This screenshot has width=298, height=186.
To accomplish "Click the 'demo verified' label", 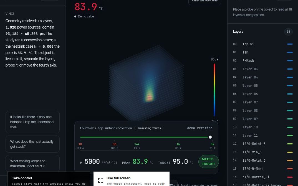I will point(200,128).
